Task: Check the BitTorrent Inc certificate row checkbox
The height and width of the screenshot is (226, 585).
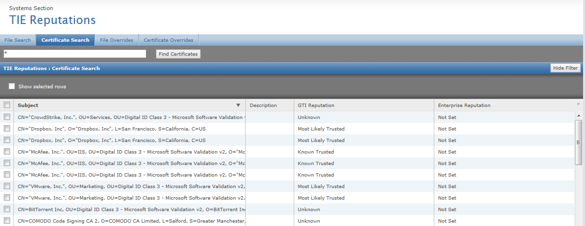Action: [x=7, y=209]
